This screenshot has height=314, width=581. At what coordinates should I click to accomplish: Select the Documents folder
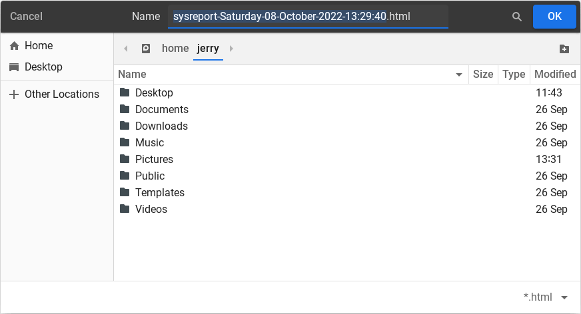161,110
